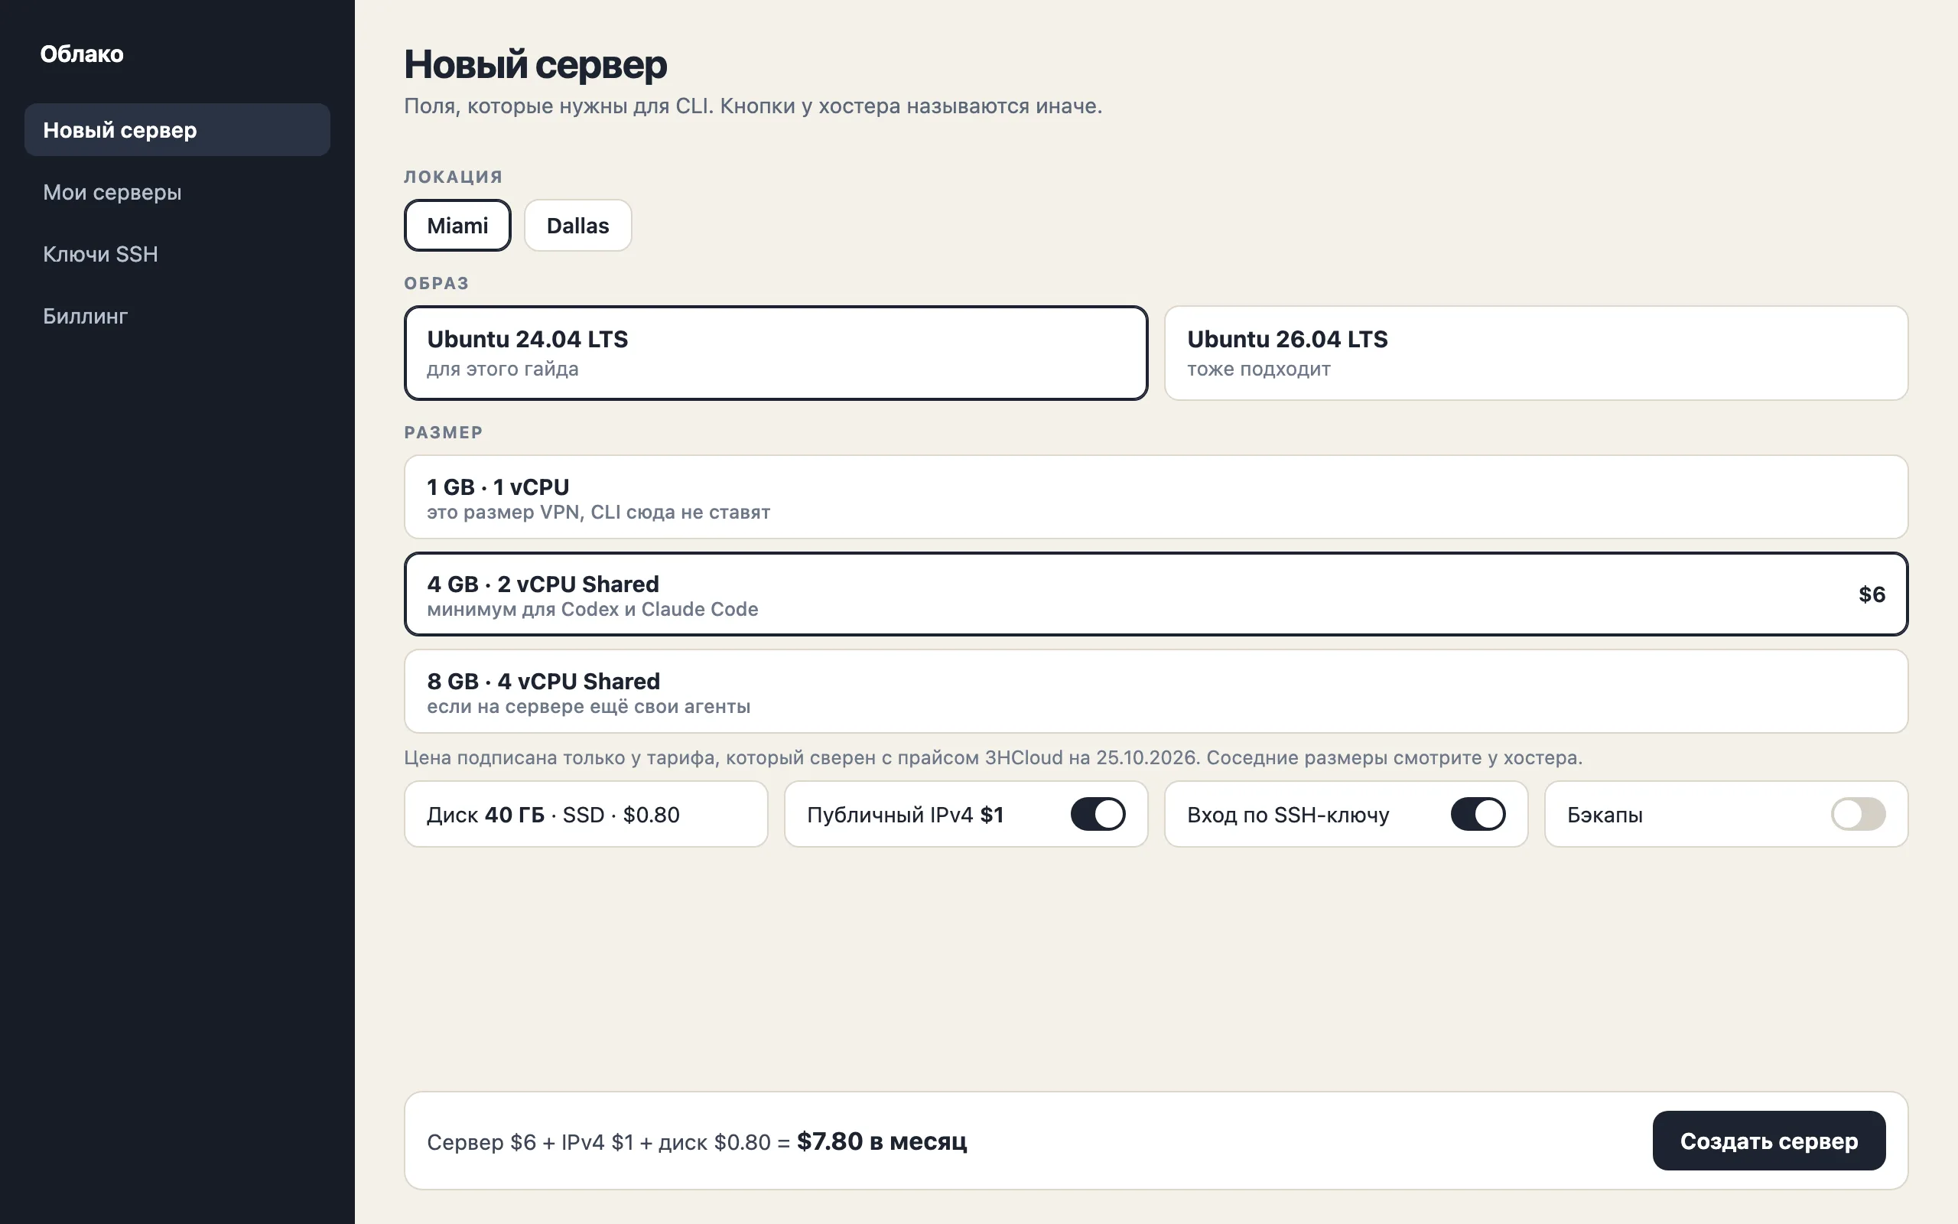Click the $7.80 в месяц total

pos(881,1141)
